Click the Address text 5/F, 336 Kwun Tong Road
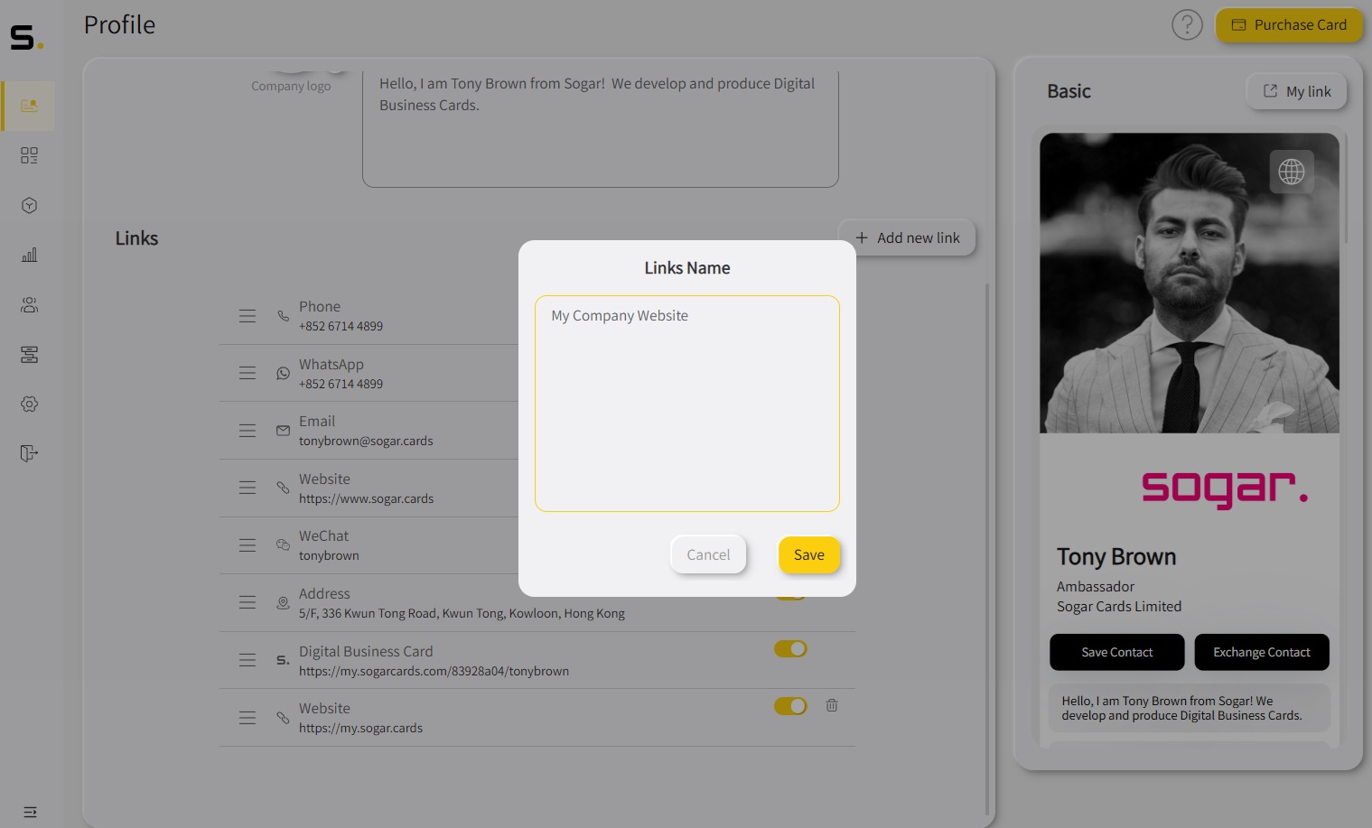The width and height of the screenshot is (1372, 828). point(462,613)
